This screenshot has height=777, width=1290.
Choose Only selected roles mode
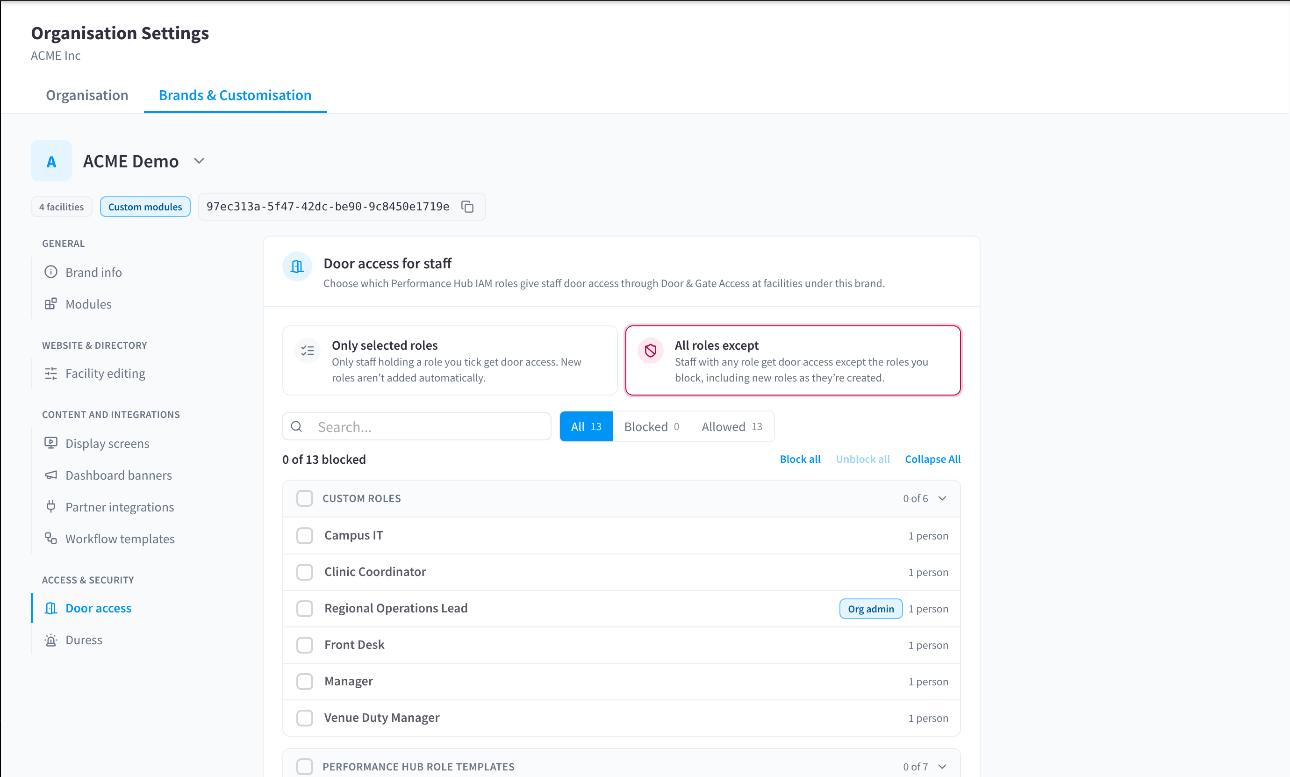(x=450, y=361)
